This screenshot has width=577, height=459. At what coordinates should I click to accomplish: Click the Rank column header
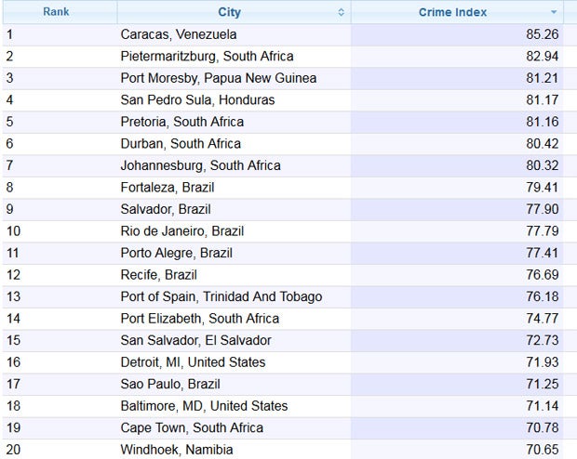[x=56, y=12]
